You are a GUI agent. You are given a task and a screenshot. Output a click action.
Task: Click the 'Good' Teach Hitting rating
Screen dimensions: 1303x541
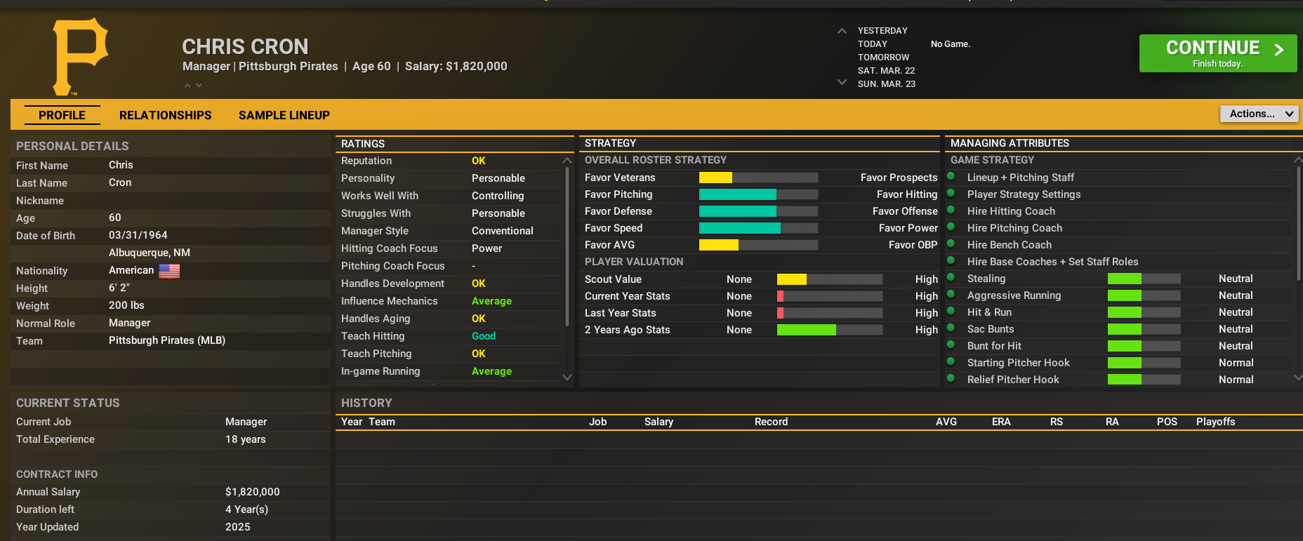click(x=484, y=336)
